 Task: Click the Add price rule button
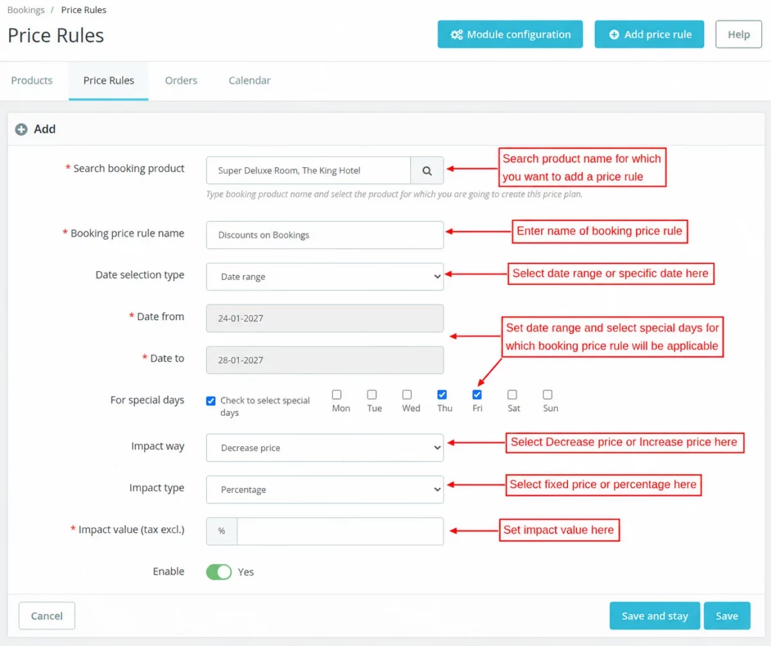click(649, 34)
